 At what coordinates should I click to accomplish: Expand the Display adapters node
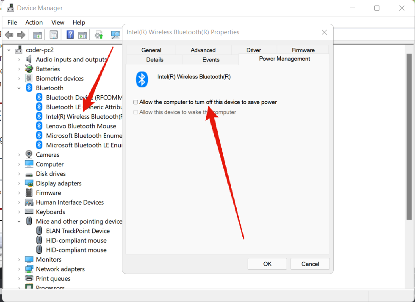pos(19,183)
